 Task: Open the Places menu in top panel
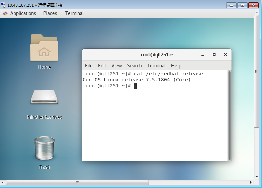pos(50,13)
